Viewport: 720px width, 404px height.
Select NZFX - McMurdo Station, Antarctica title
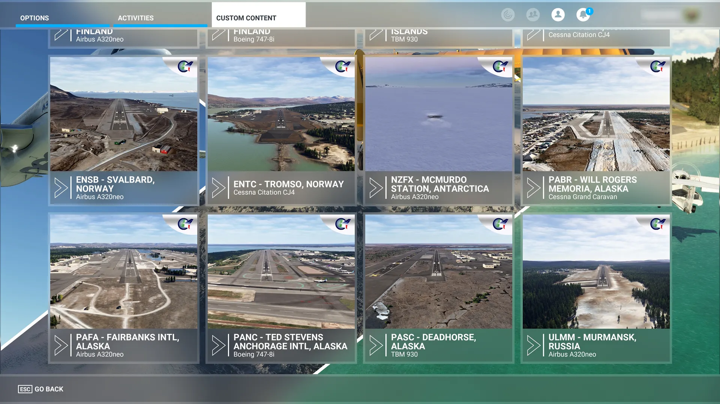440,184
